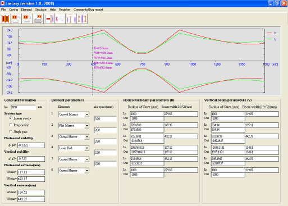Open the element 4 Laser Rod dropdown

click(86, 148)
